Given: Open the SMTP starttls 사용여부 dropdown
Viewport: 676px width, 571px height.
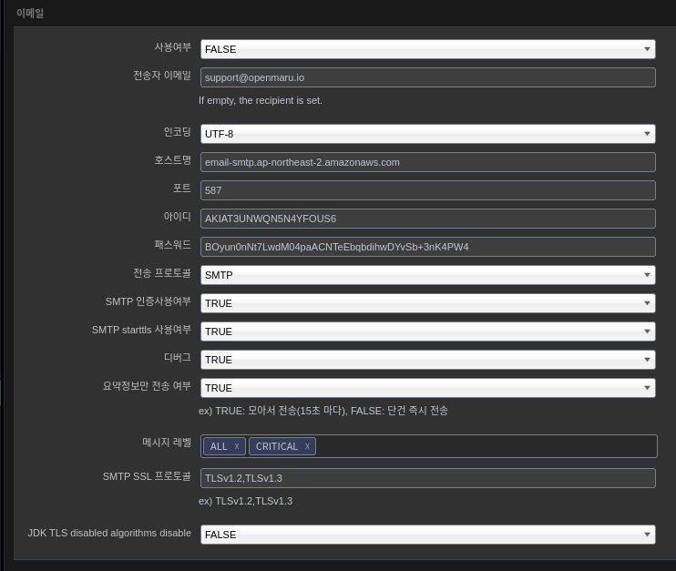Looking at the screenshot, I should (x=427, y=331).
